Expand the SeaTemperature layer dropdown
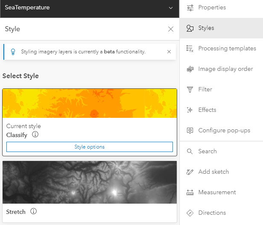The image size is (263, 225). (x=171, y=8)
